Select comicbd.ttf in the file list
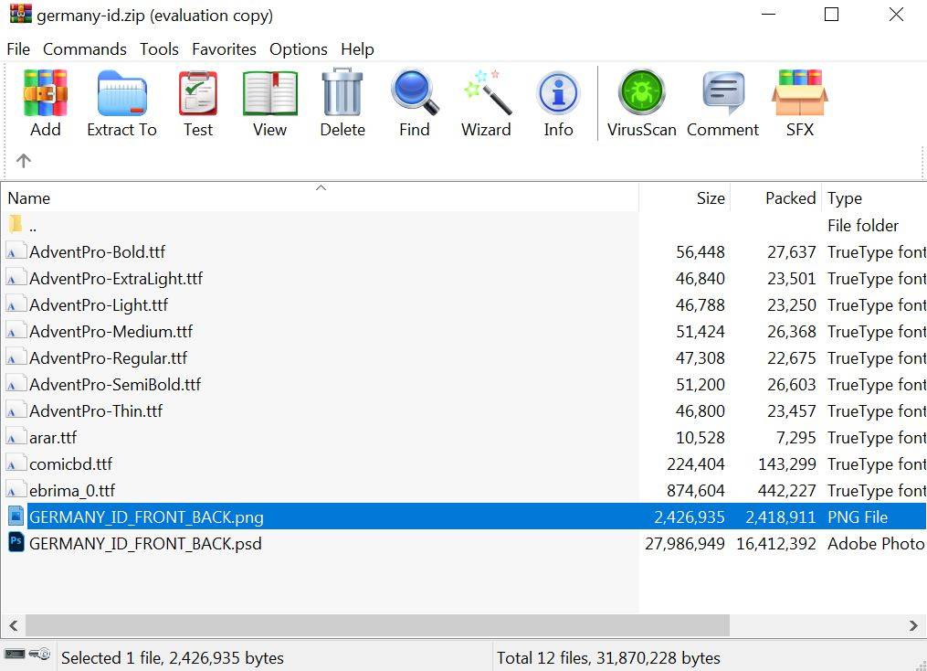 (x=70, y=464)
